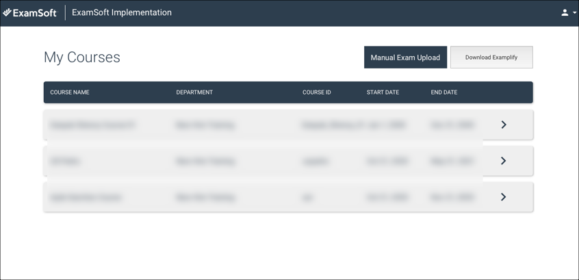The width and height of the screenshot is (579, 280).
Task: Click the END DATE column header
Action: click(444, 92)
